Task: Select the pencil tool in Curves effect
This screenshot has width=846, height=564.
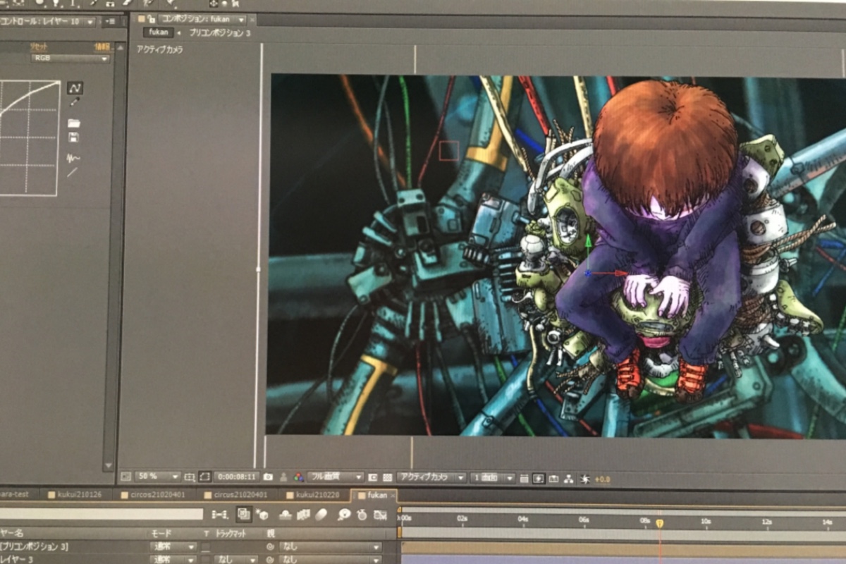Action: (x=75, y=103)
